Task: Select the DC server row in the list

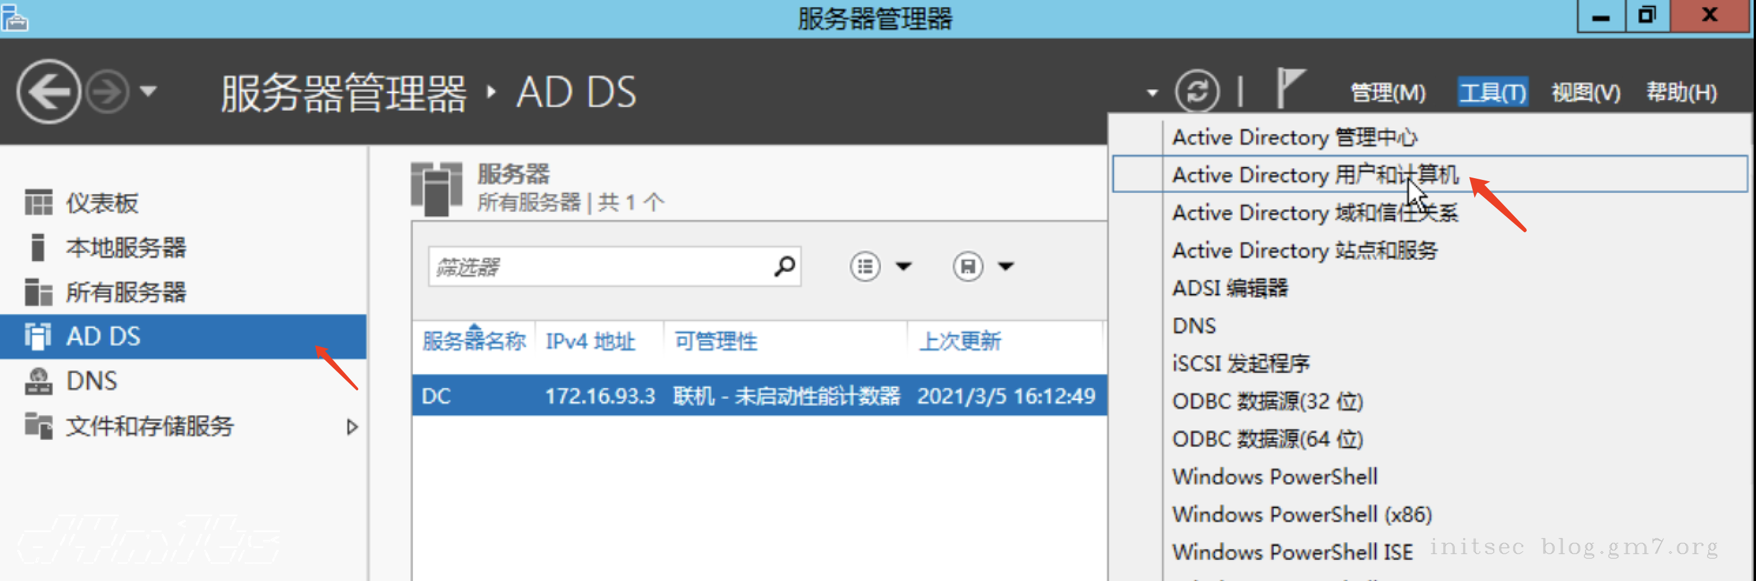Action: 682,396
